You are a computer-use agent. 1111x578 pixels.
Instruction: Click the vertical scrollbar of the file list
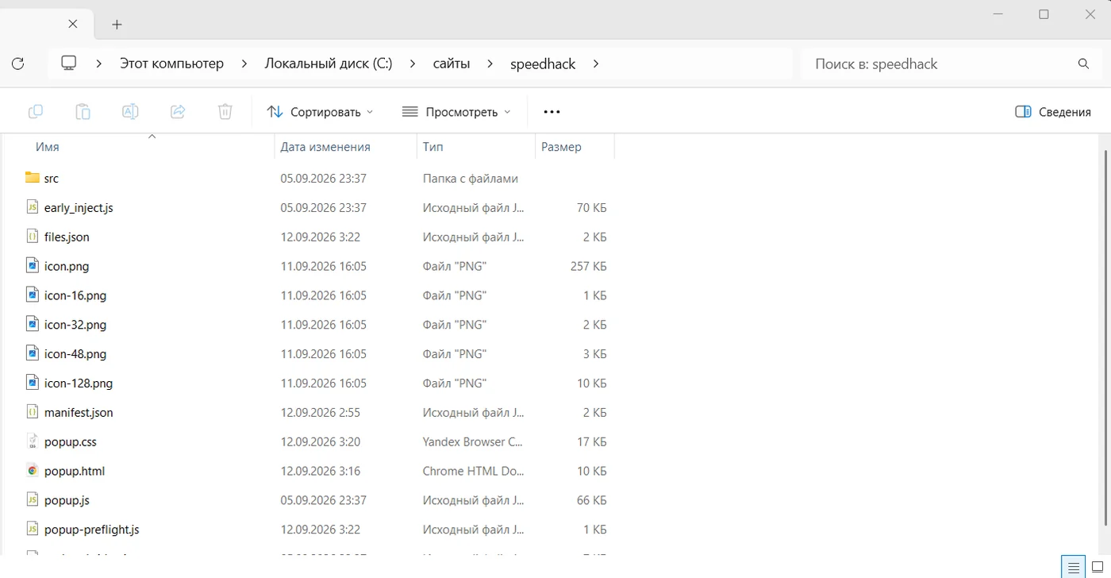(x=1105, y=337)
